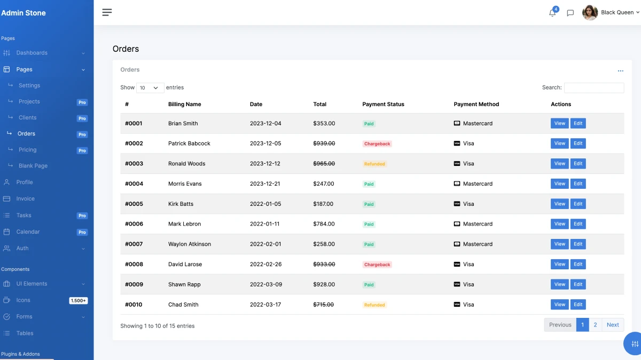The height and width of the screenshot is (360, 641).
Task: Click the Tables list icon
Action: (x=6, y=333)
